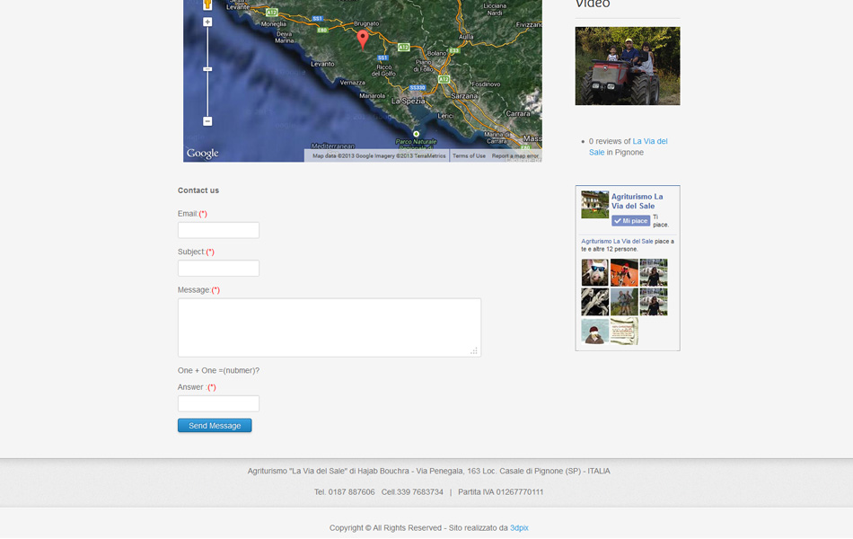
Task: Open the pig with sunglasses profile photo
Action: (x=594, y=272)
